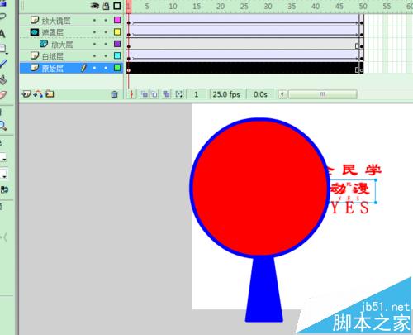Select the 原始层 layer name
Image resolution: width=413 pixels, height=335 pixels.
click(53, 69)
